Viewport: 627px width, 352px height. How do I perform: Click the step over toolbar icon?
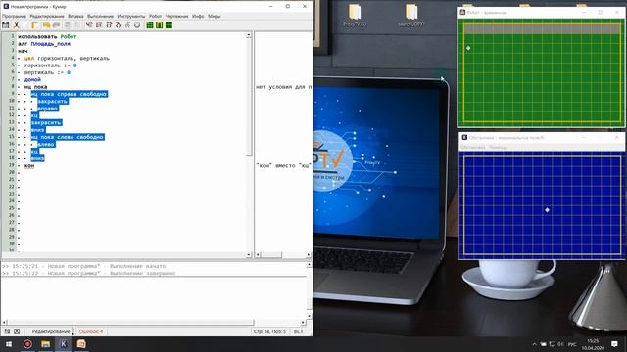109,25
